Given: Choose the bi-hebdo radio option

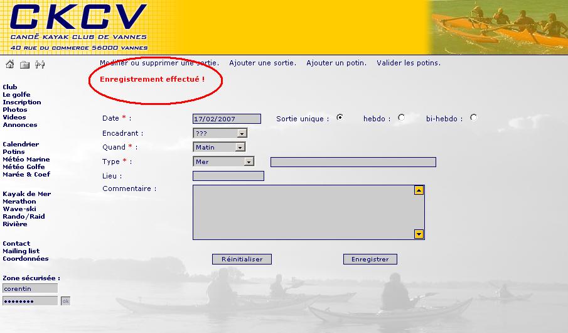Looking at the screenshot, I should click(473, 117).
